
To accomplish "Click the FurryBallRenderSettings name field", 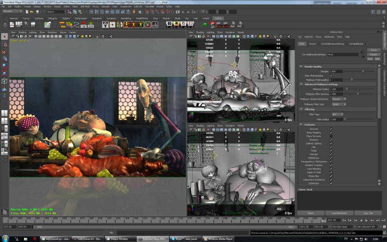I will tap(343, 55).
